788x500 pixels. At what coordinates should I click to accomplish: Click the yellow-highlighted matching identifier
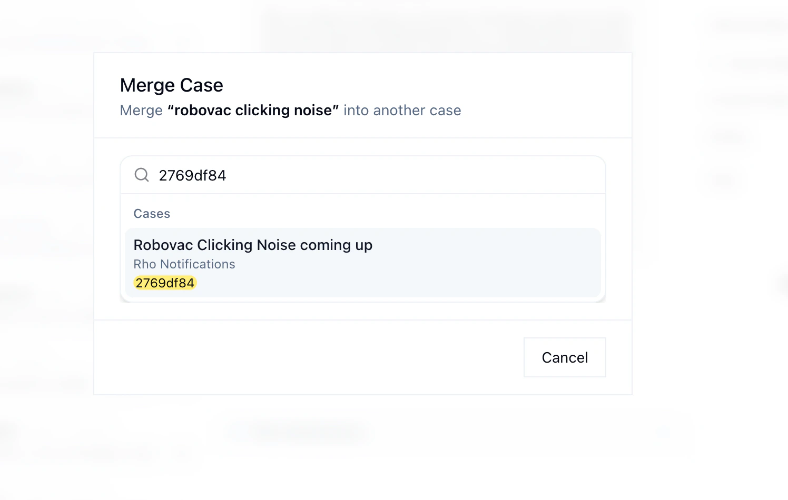tap(165, 283)
